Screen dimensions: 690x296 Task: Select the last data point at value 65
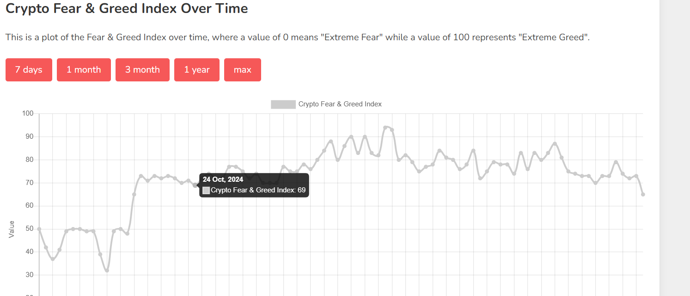[x=643, y=194]
